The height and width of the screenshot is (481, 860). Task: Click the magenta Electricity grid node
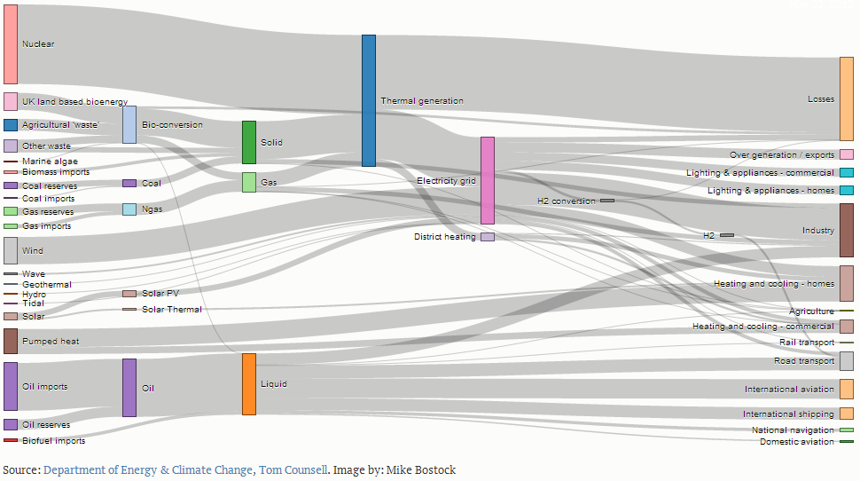tap(488, 181)
